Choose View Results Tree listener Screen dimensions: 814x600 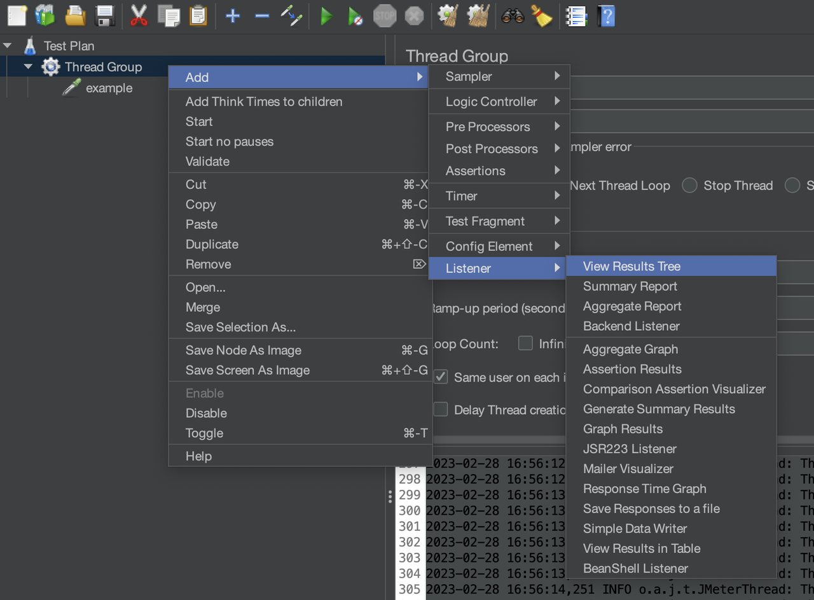point(631,267)
